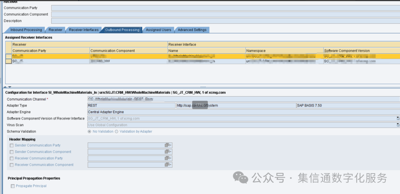Select the second table row's selector box

(x=9, y=61)
